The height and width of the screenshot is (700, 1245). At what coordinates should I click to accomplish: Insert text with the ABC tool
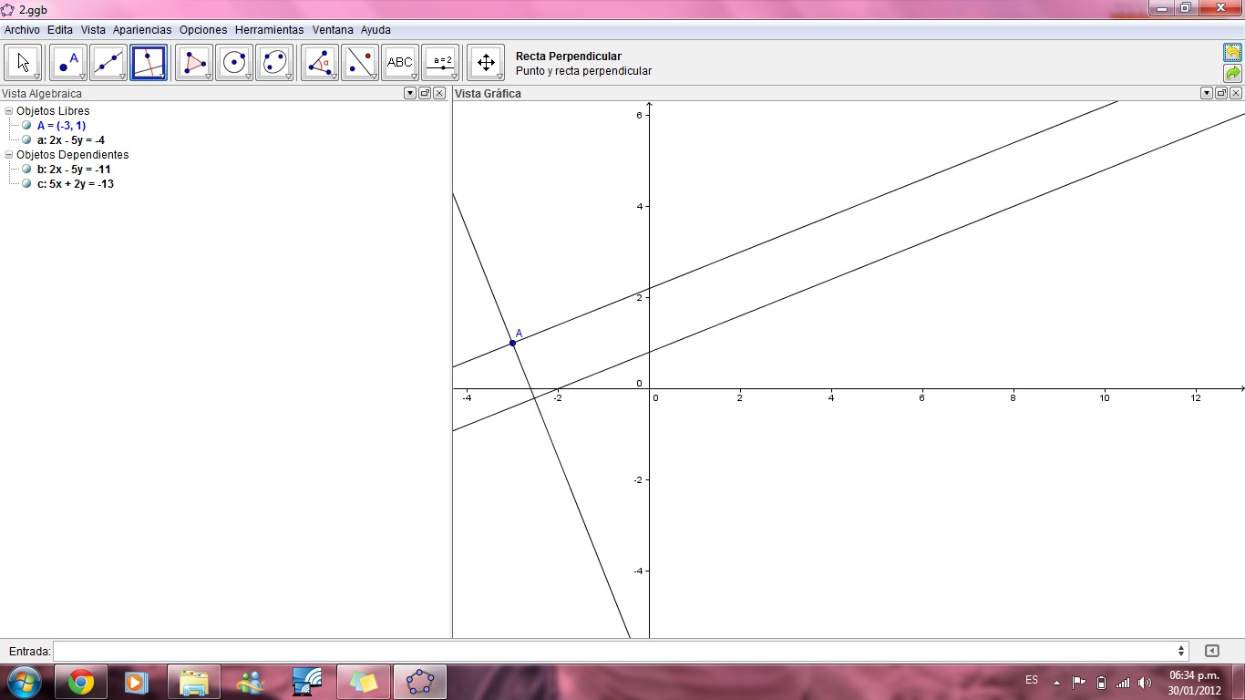click(x=399, y=62)
